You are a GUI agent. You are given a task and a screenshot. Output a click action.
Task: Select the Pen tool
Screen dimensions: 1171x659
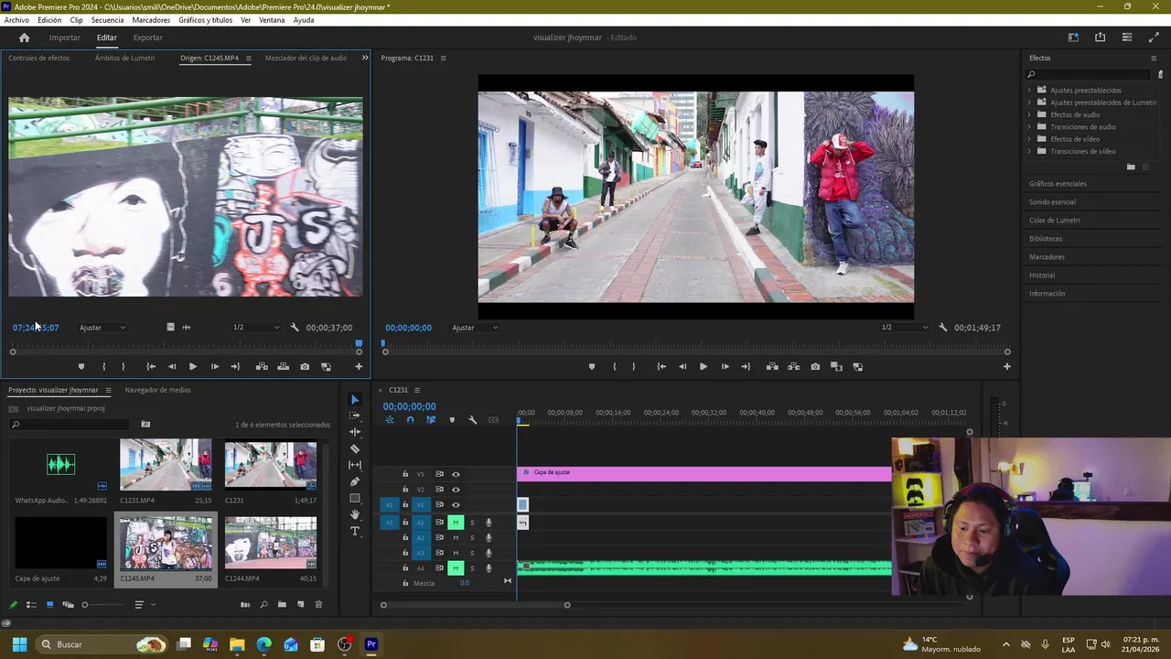[x=355, y=481]
